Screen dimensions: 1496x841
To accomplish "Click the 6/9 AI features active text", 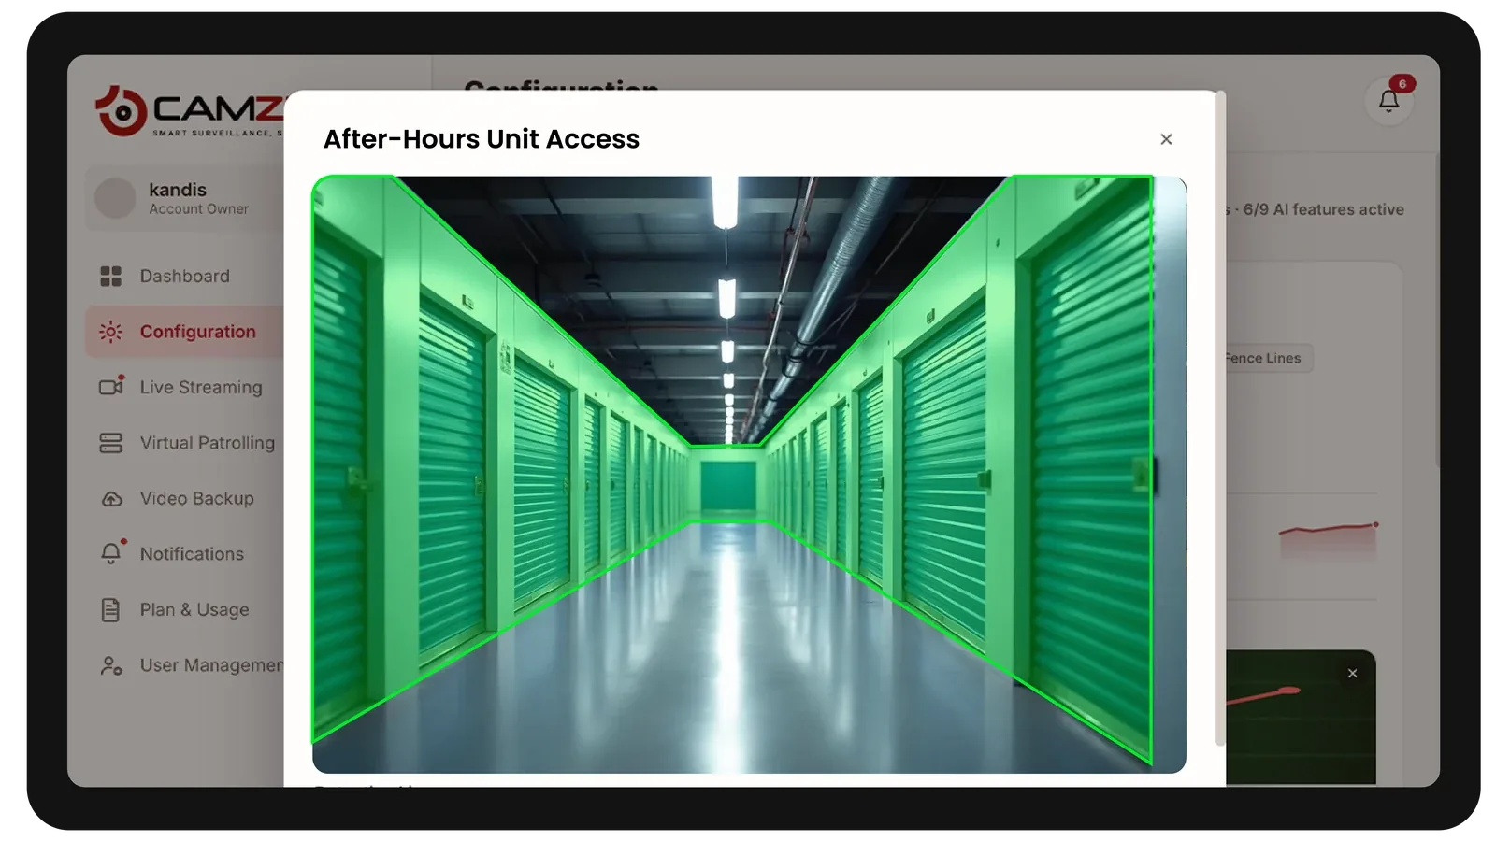I will click(x=1323, y=209).
